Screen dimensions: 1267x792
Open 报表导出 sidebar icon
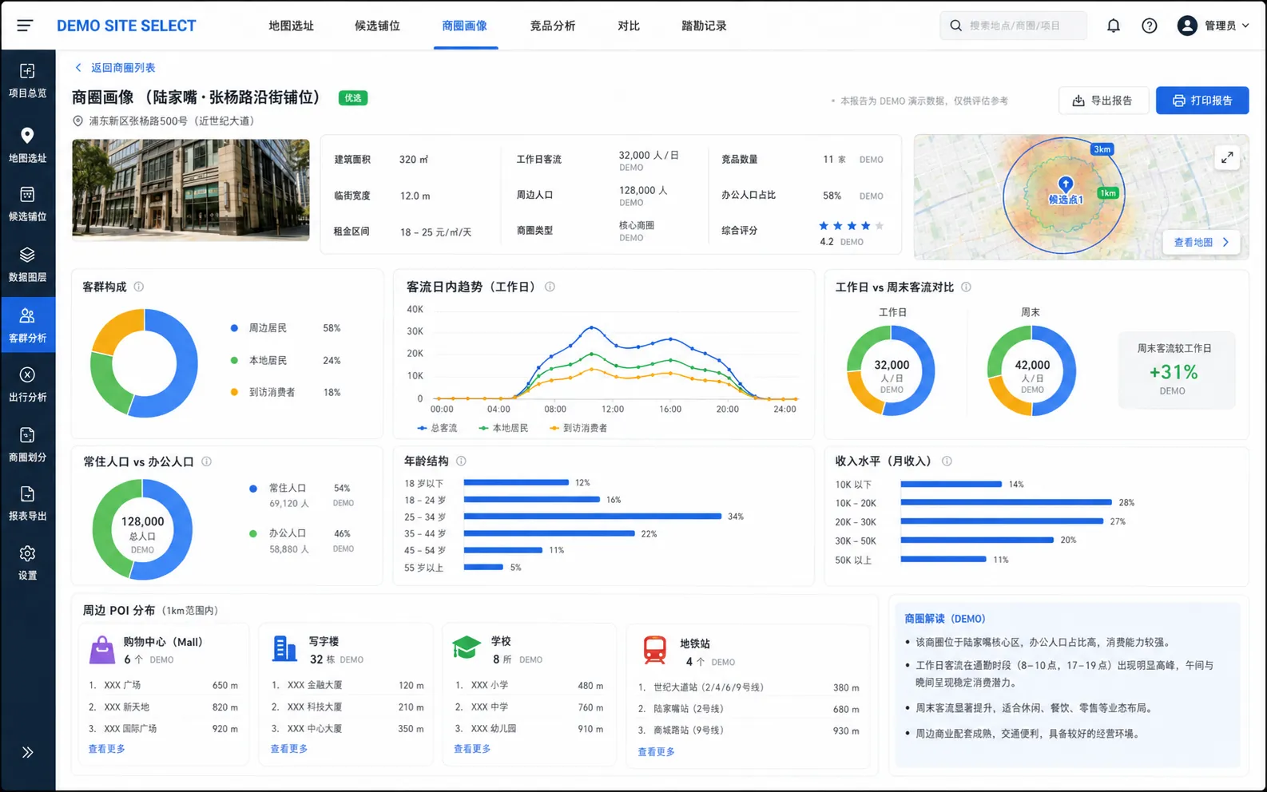pyautogui.click(x=27, y=494)
